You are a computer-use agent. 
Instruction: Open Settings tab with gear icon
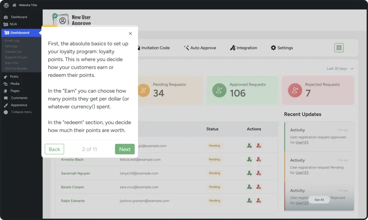282,48
